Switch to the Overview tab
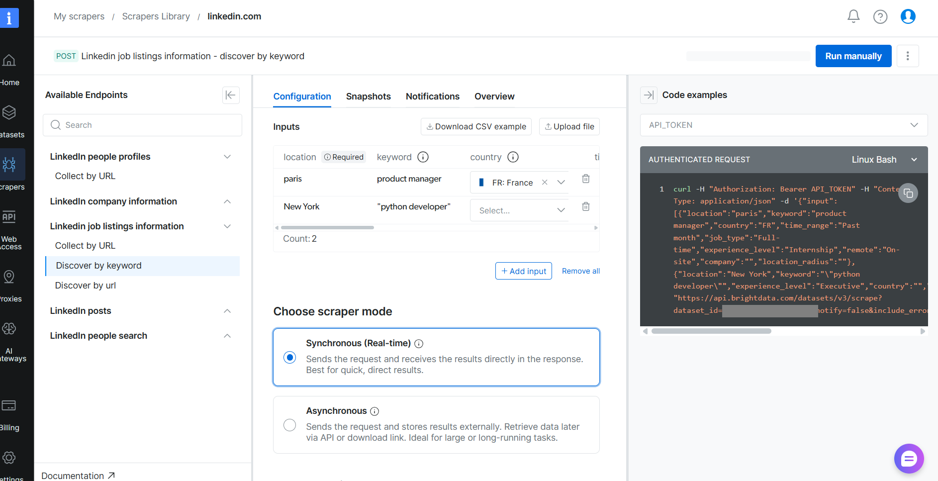The image size is (938, 481). pos(494,96)
